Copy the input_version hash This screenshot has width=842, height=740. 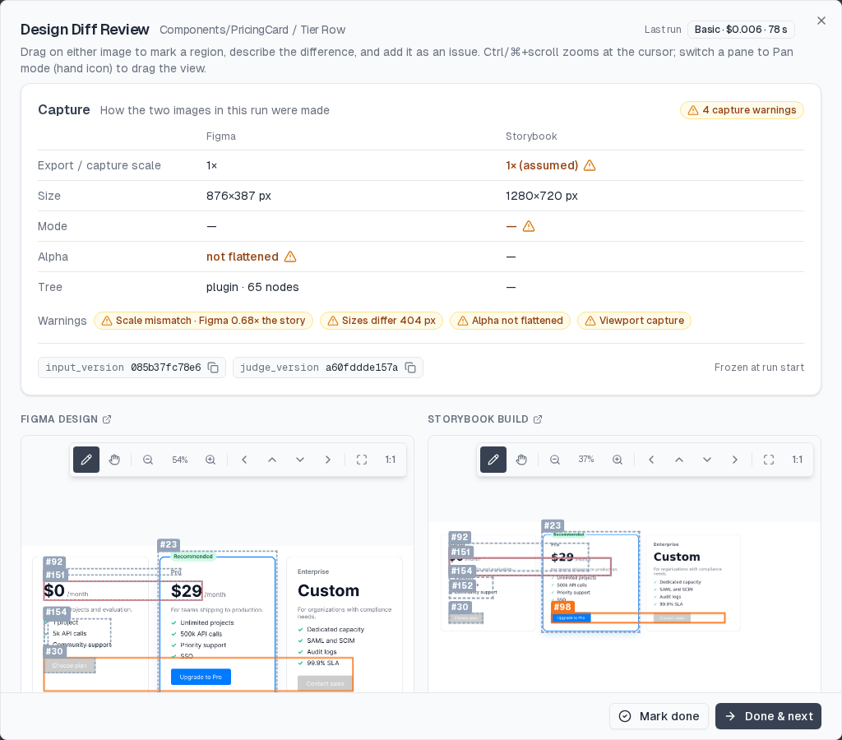213,368
